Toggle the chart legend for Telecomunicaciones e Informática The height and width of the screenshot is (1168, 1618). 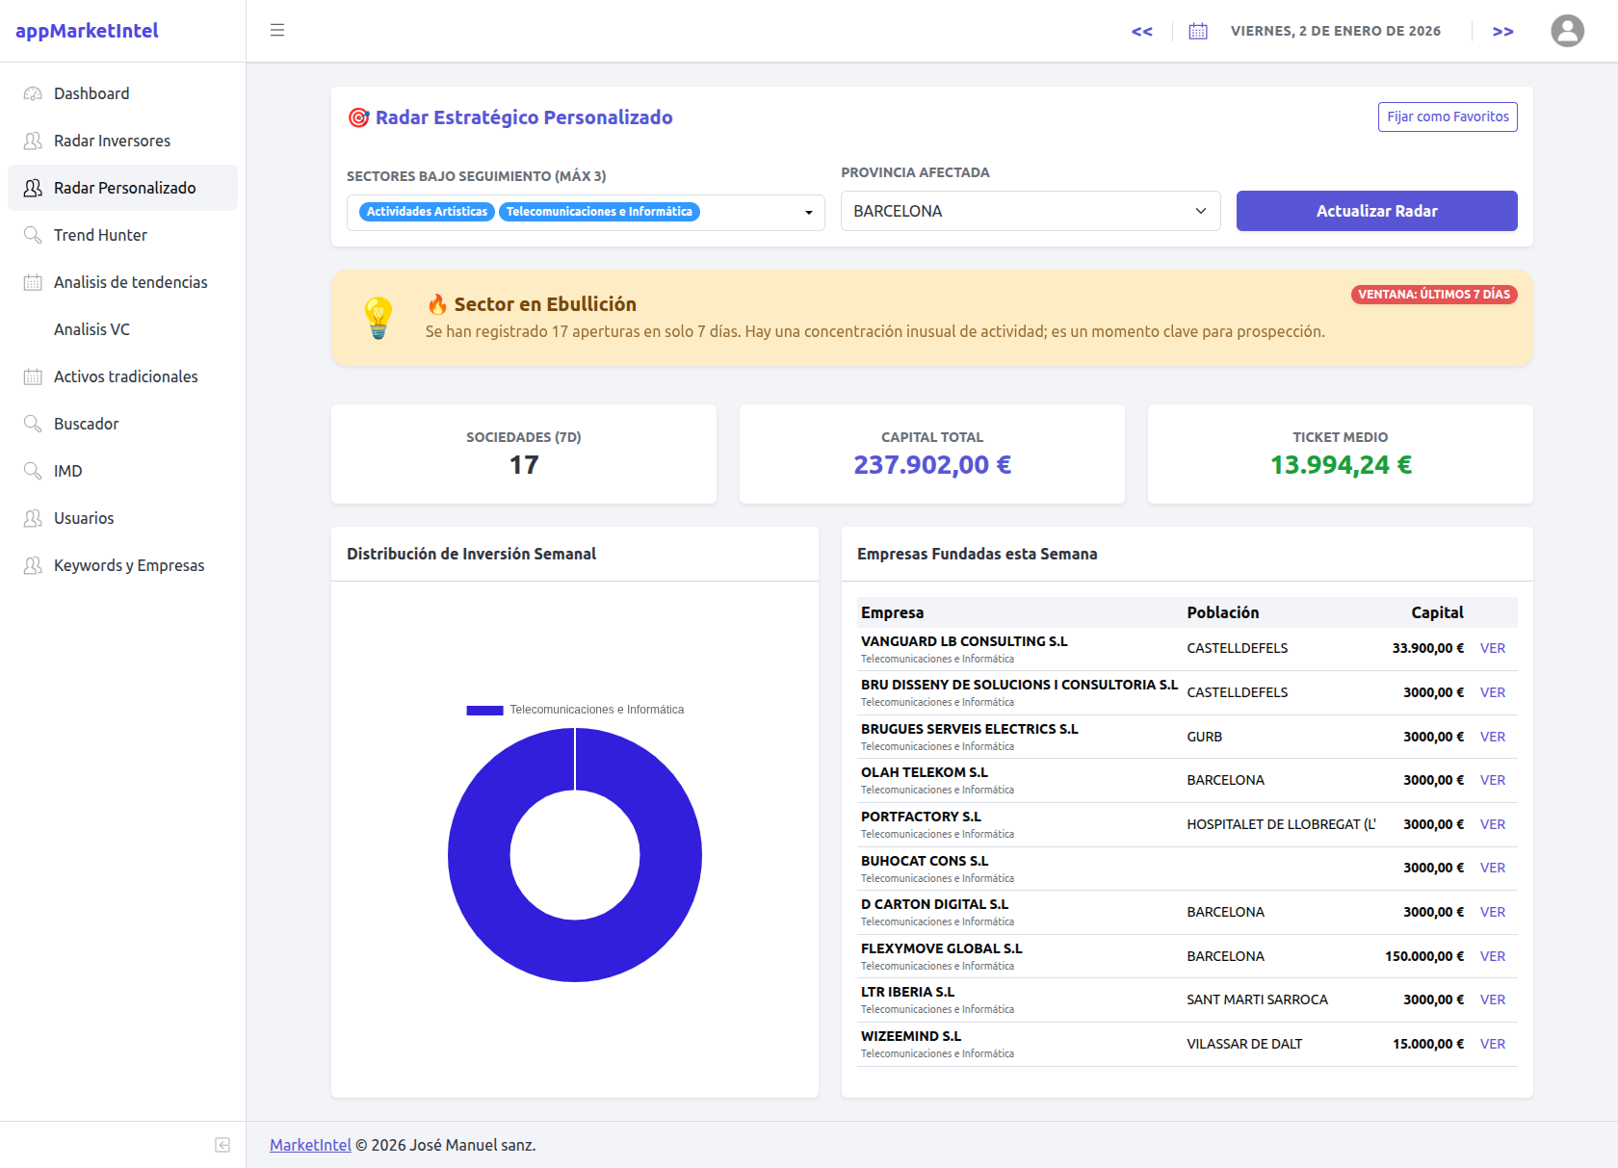click(597, 709)
